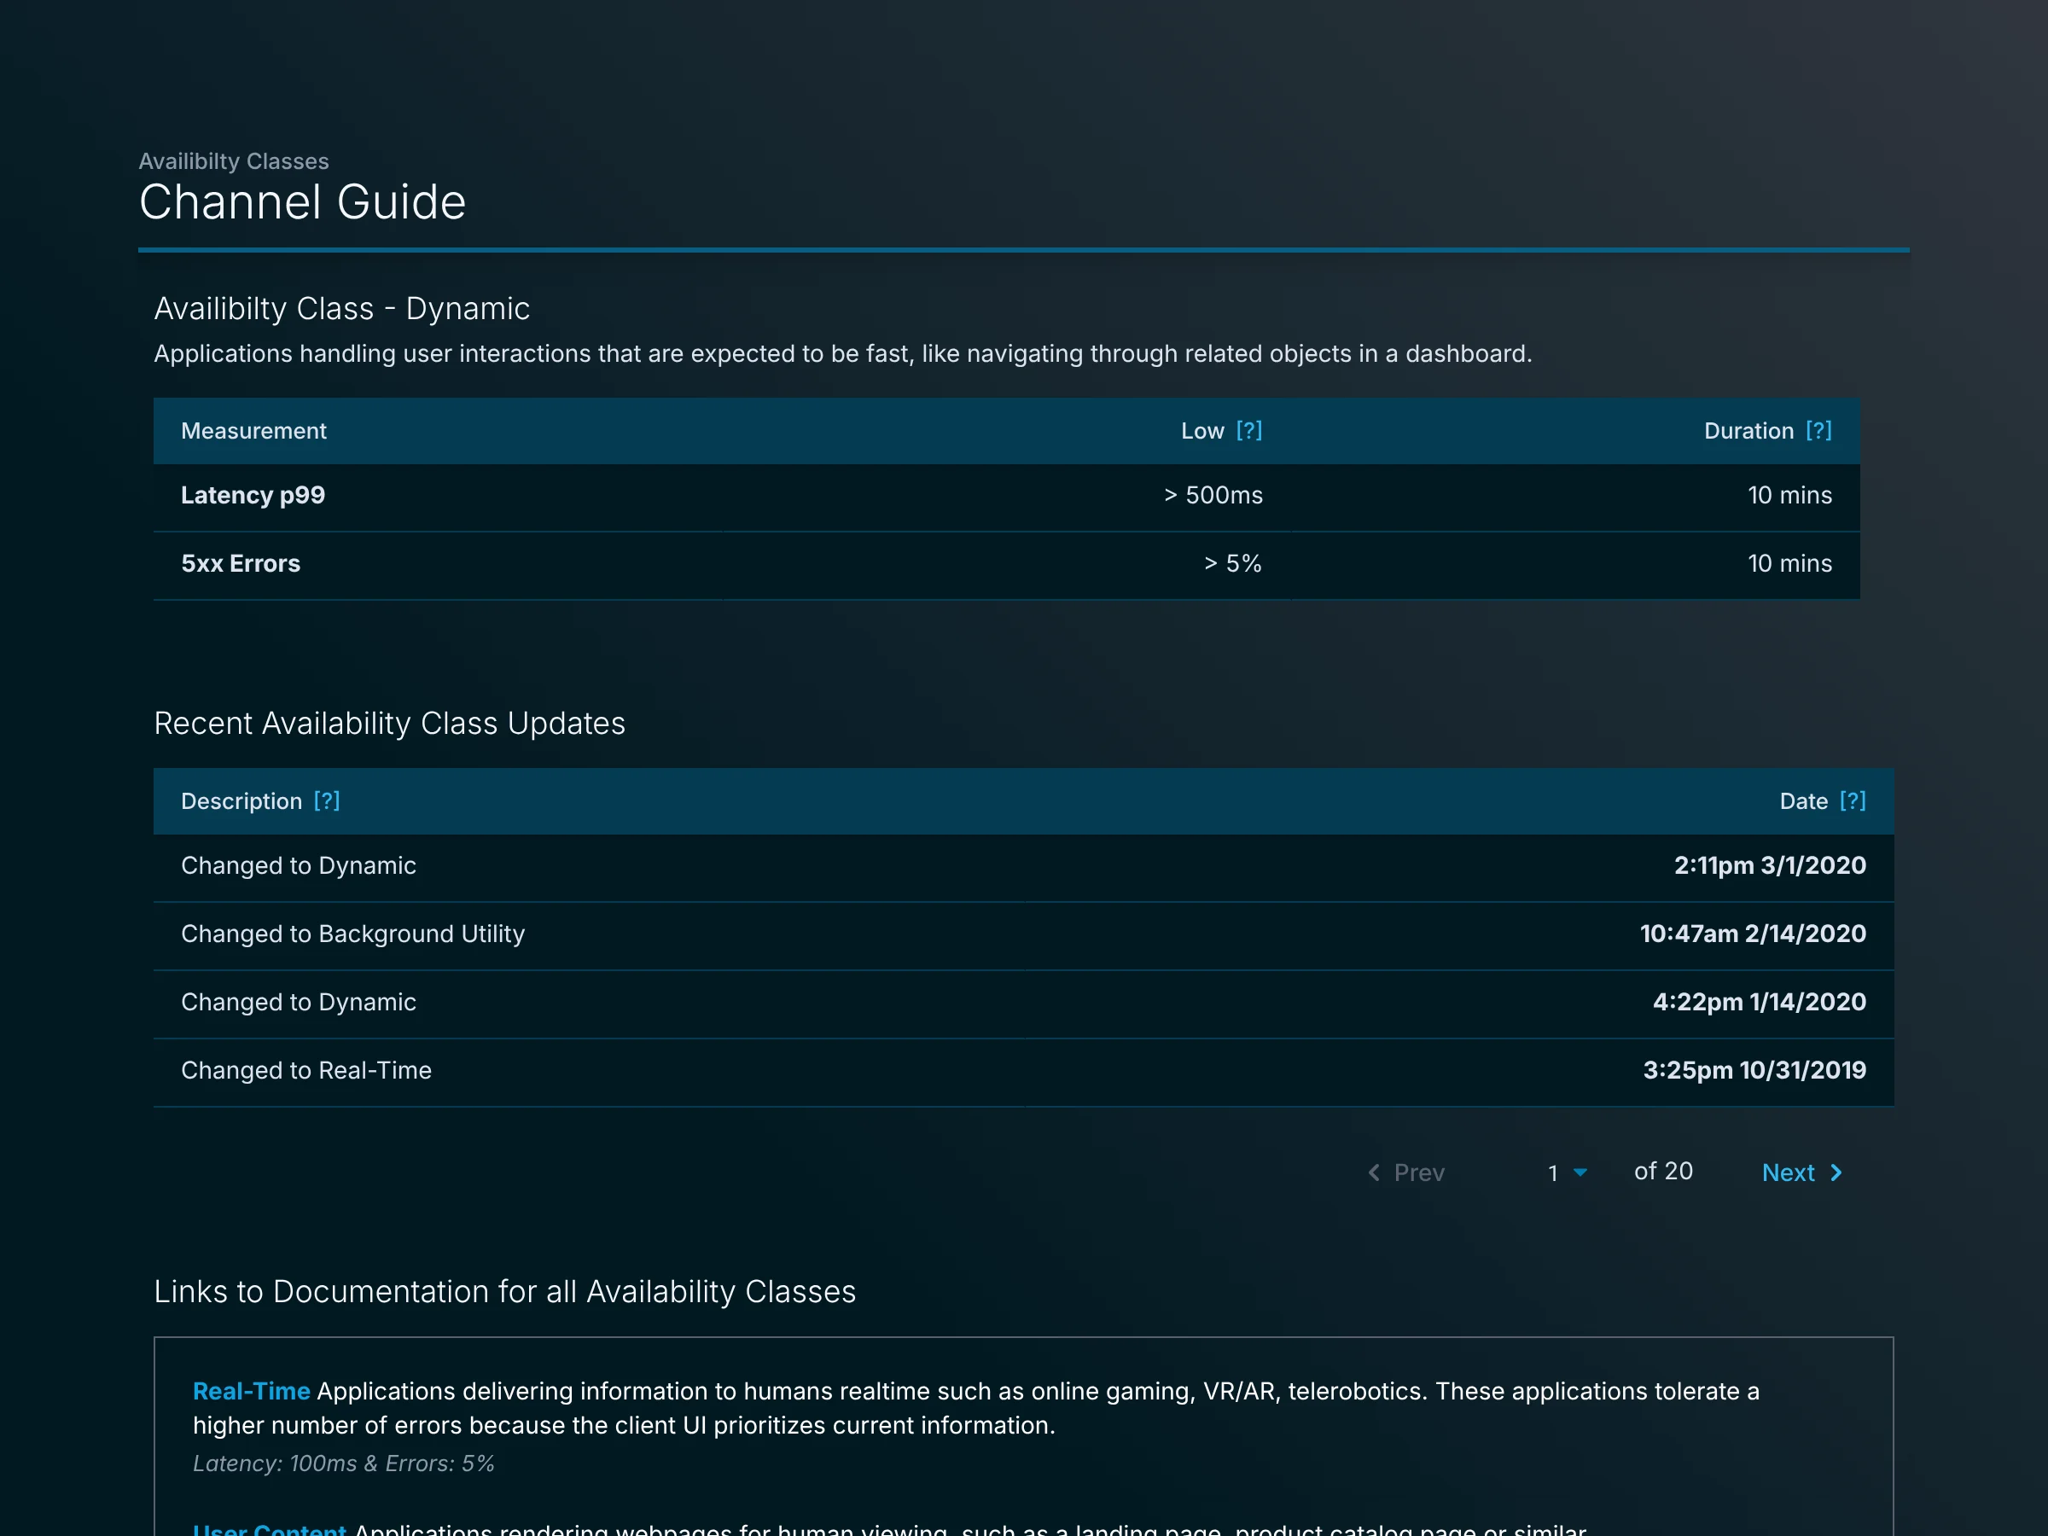This screenshot has height=1536, width=2048.
Task: Click the Prev pagination button
Action: coord(1405,1173)
